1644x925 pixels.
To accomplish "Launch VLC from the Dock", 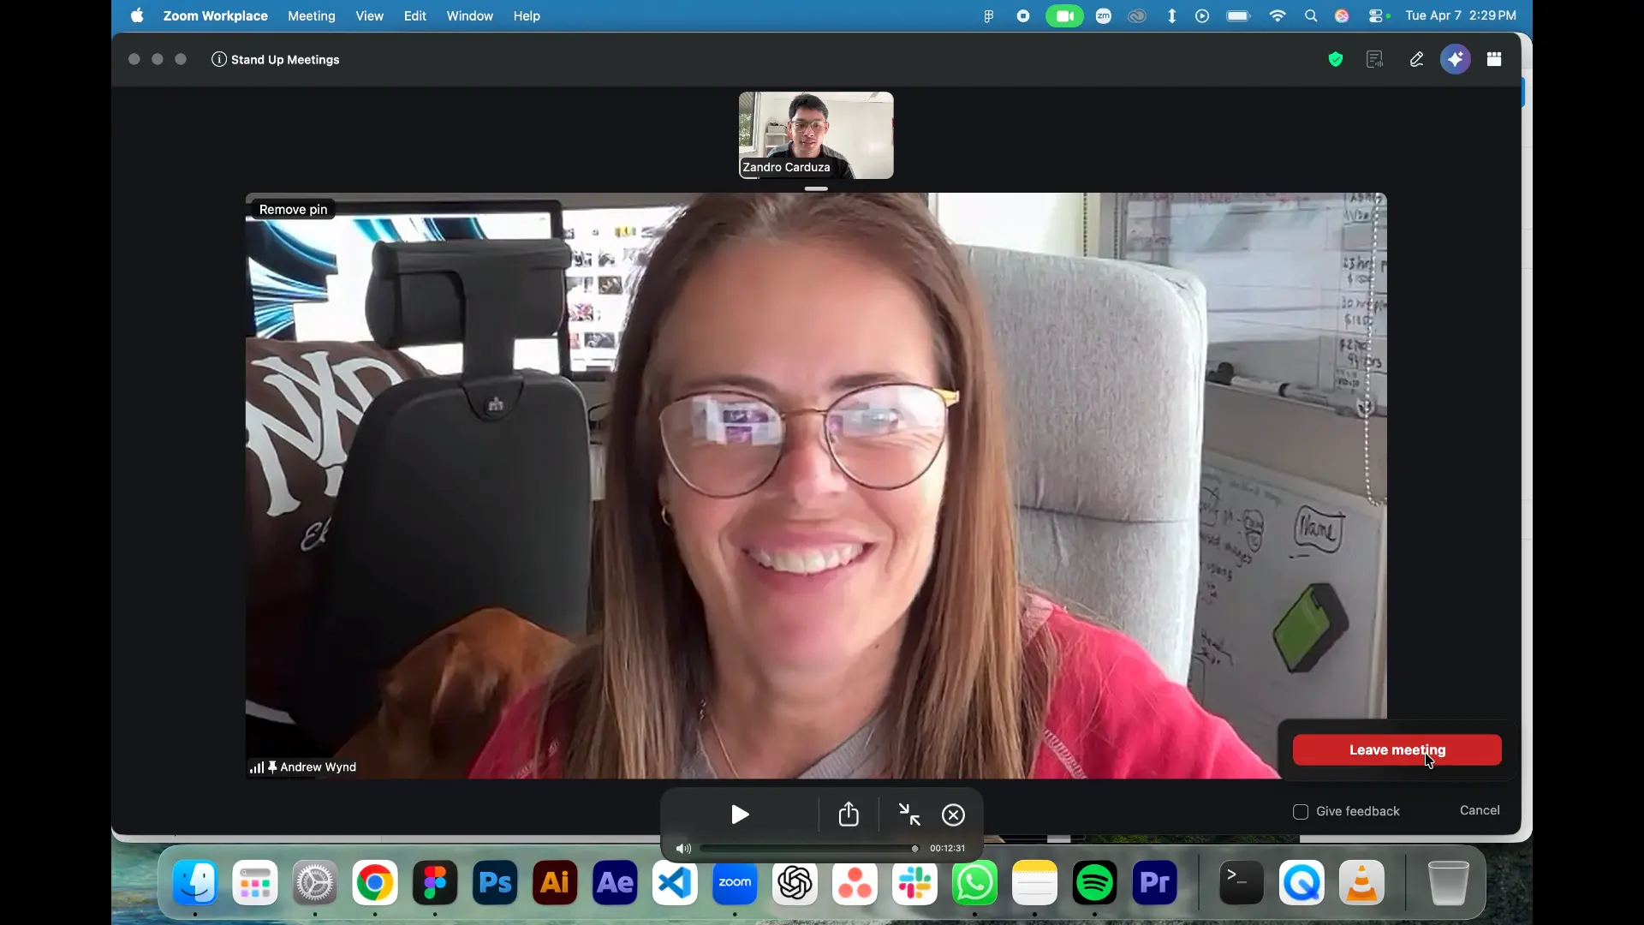I will [1362, 883].
